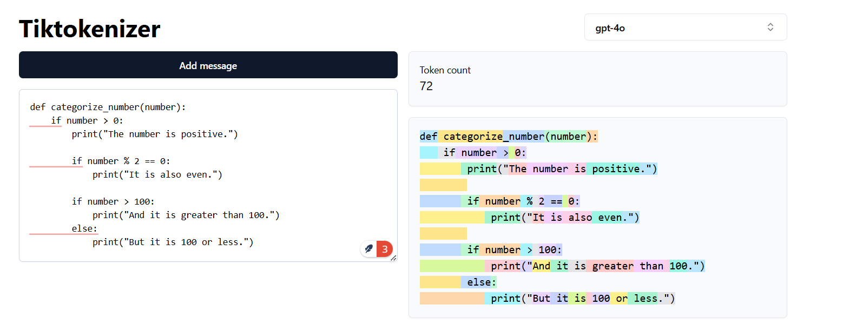843x325 pixels.
Task: Click the underlined 'else:' in editor
Action: [84, 228]
